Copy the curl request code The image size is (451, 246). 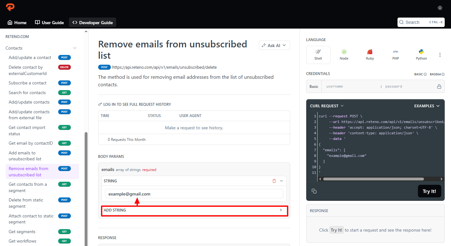[x=314, y=191]
